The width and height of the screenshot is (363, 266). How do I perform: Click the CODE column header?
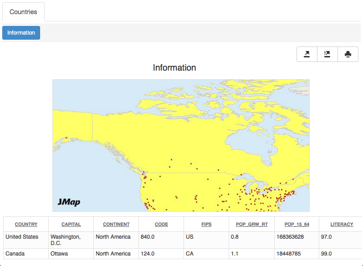click(161, 224)
